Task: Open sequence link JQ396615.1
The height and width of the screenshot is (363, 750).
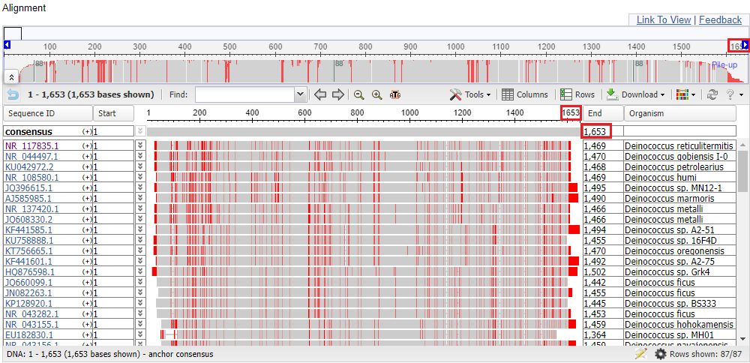Action: tap(29, 187)
